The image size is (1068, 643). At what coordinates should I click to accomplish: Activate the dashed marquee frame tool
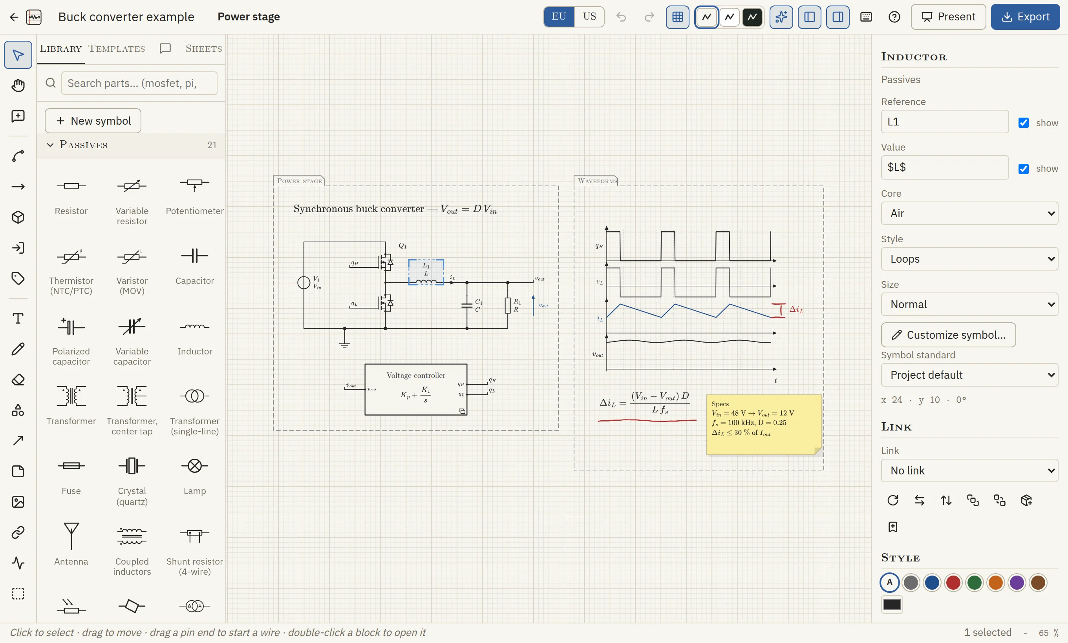pyautogui.click(x=18, y=593)
